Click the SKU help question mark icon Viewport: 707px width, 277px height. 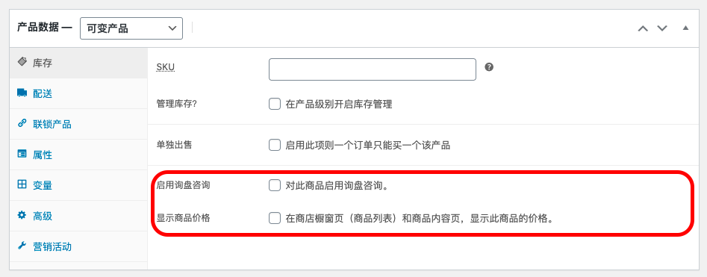tap(489, 67)
